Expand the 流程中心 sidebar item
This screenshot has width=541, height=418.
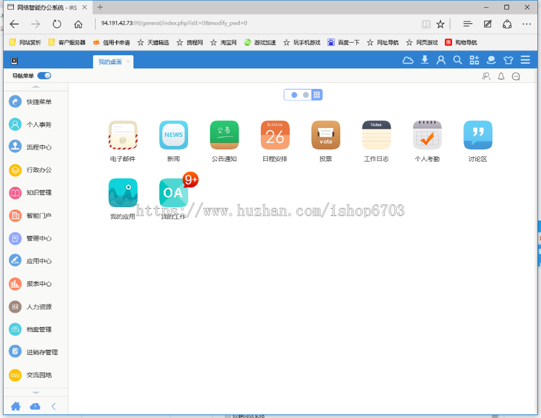pos(35,147)
